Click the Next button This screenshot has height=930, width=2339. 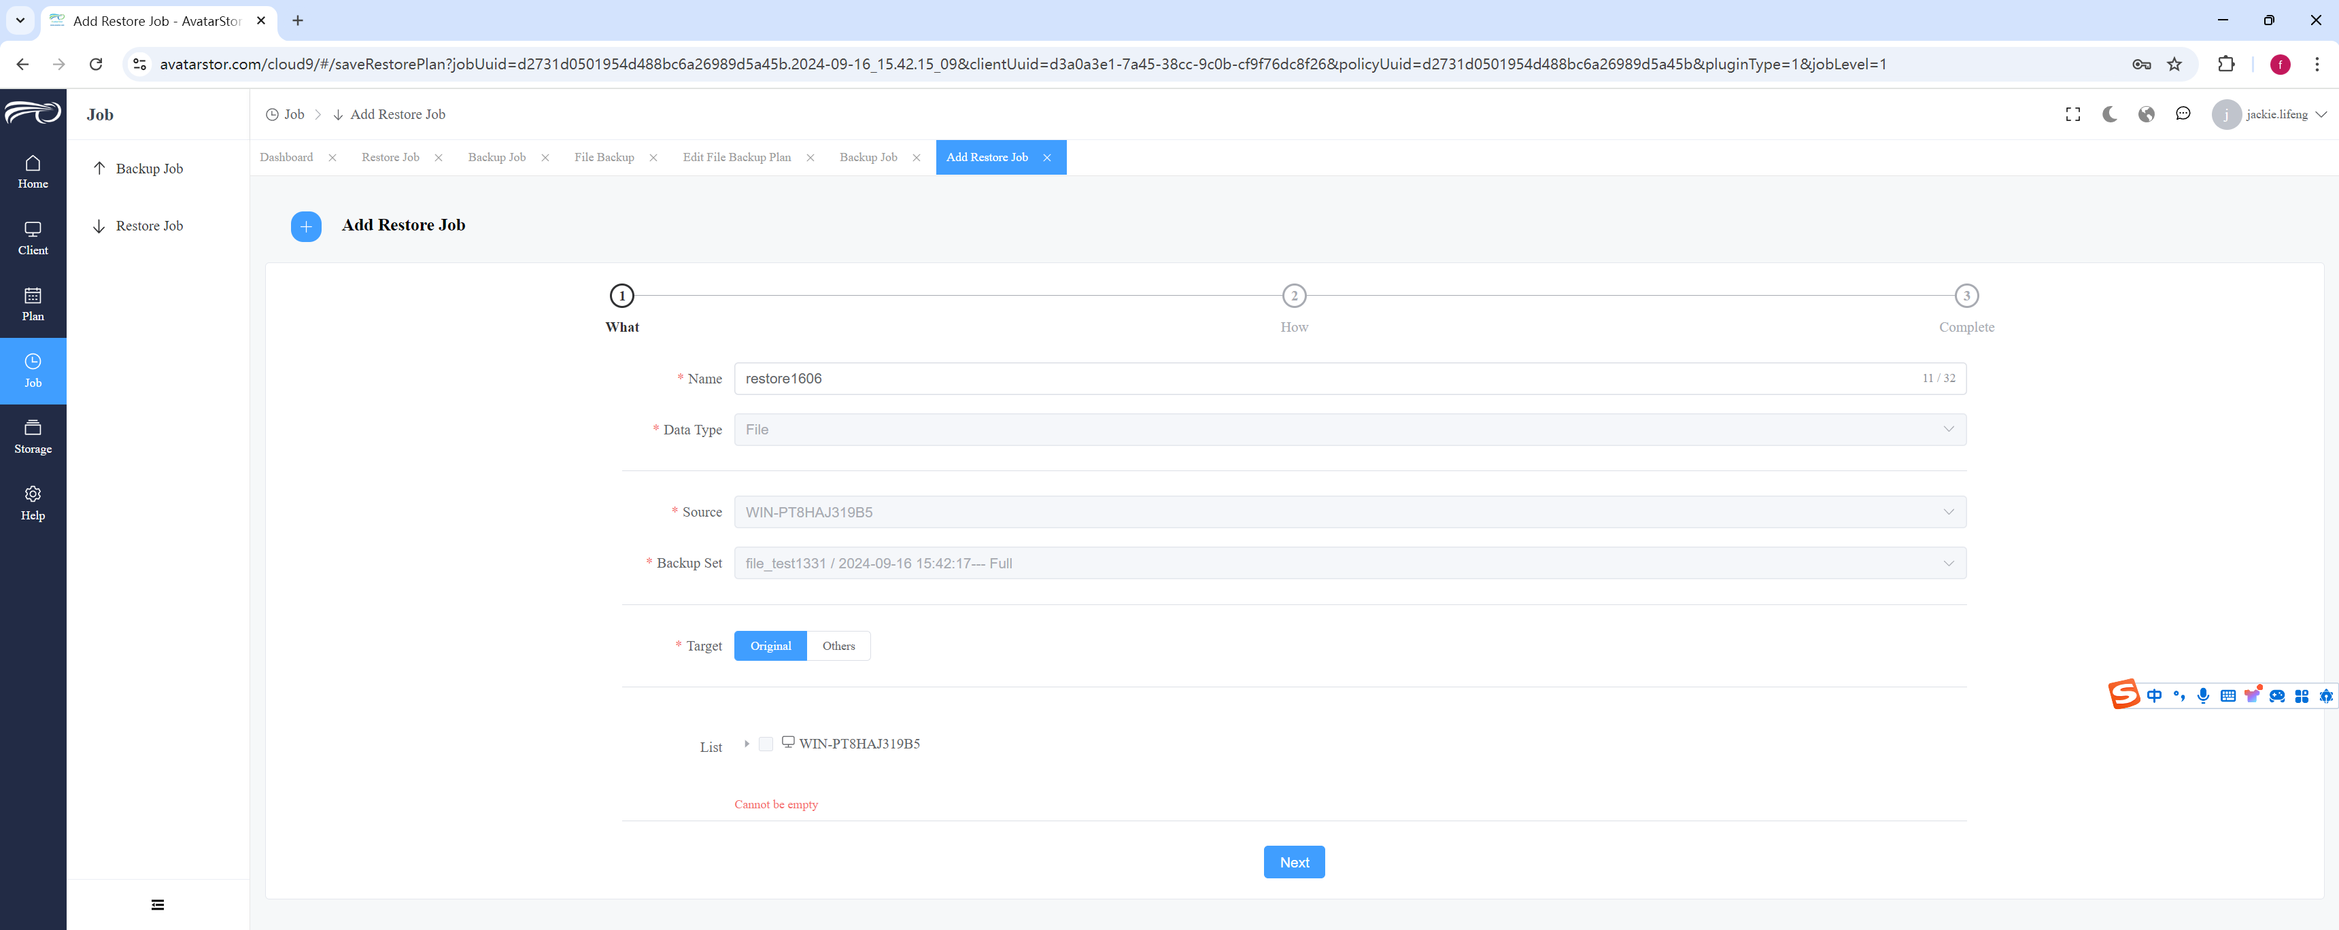[x=1294, y=863]
